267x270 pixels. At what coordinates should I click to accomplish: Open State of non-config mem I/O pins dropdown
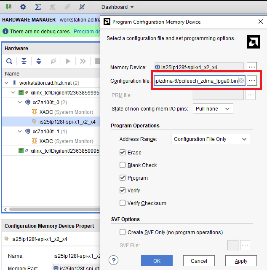coord(213,109)
